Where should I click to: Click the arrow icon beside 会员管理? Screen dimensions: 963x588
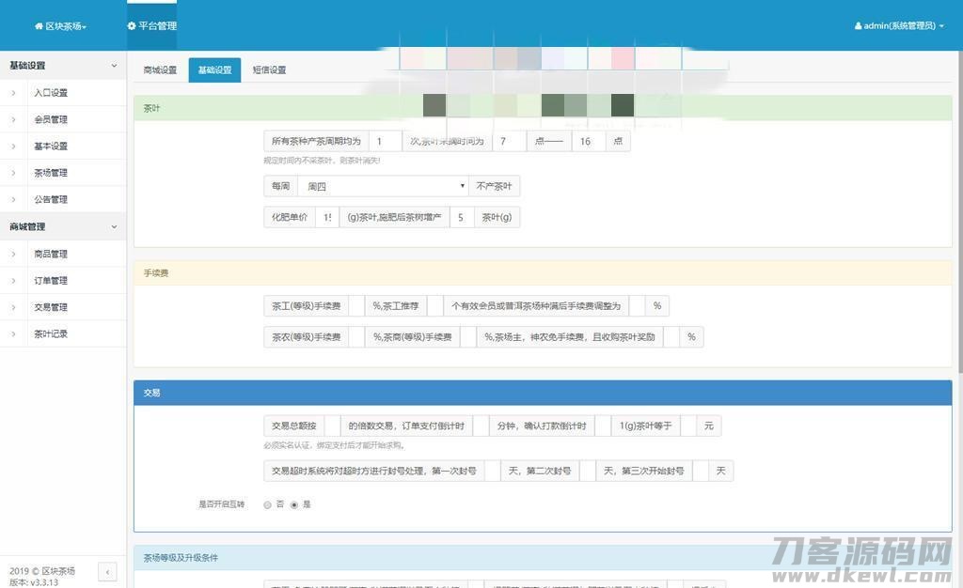(13, 119)
